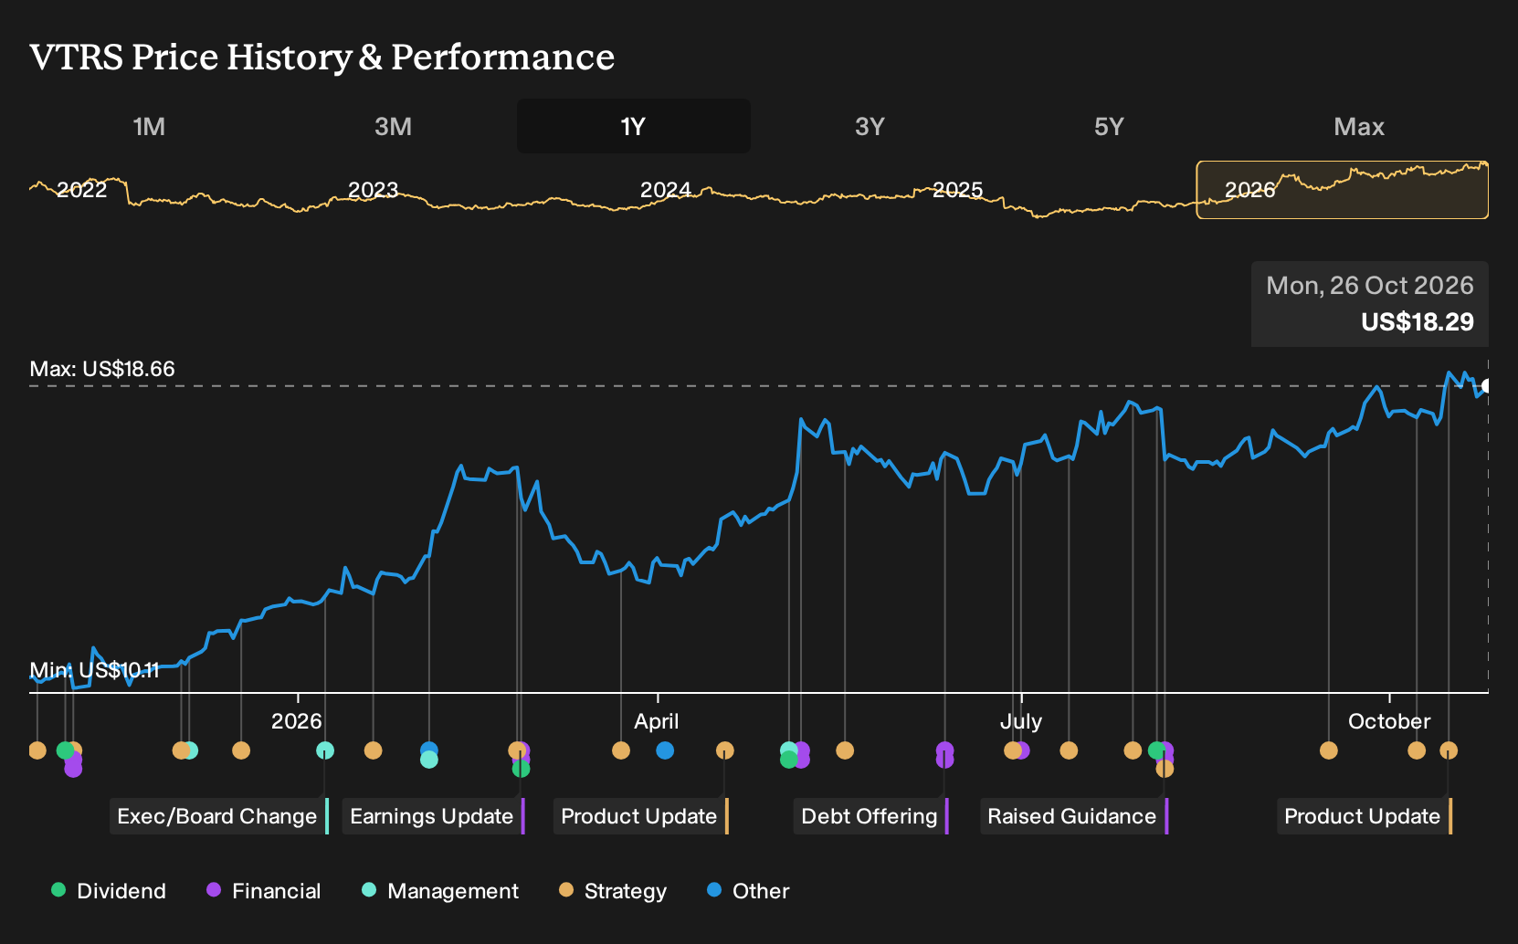Open the Exec/Board Change event label

pos(218,816)
